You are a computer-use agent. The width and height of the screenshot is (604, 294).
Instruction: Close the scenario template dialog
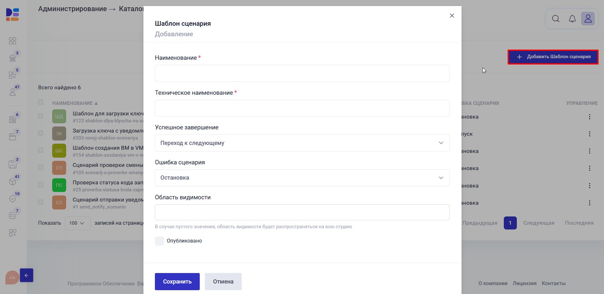click(x=452, y=16)
